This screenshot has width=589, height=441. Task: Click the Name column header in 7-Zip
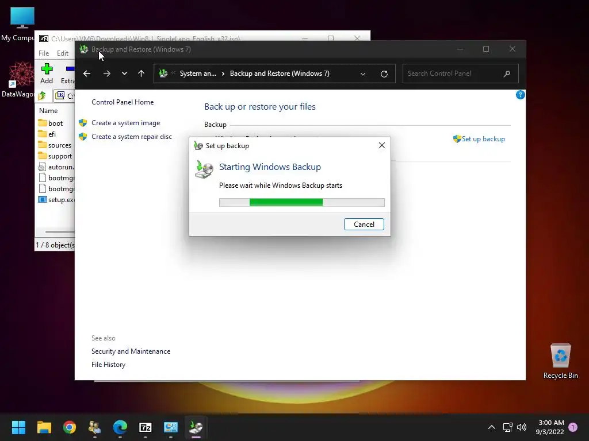pyautogui.click(x=48, y=111)
